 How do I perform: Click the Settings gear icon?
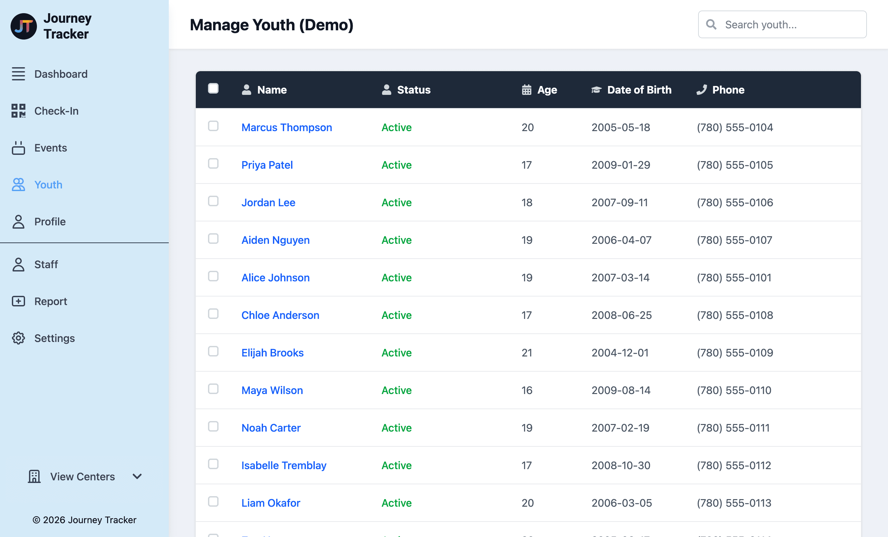[18, 338]
